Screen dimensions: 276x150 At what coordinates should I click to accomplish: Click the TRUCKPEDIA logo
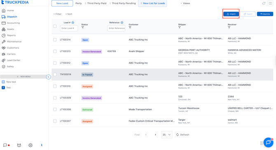[15, 2]
